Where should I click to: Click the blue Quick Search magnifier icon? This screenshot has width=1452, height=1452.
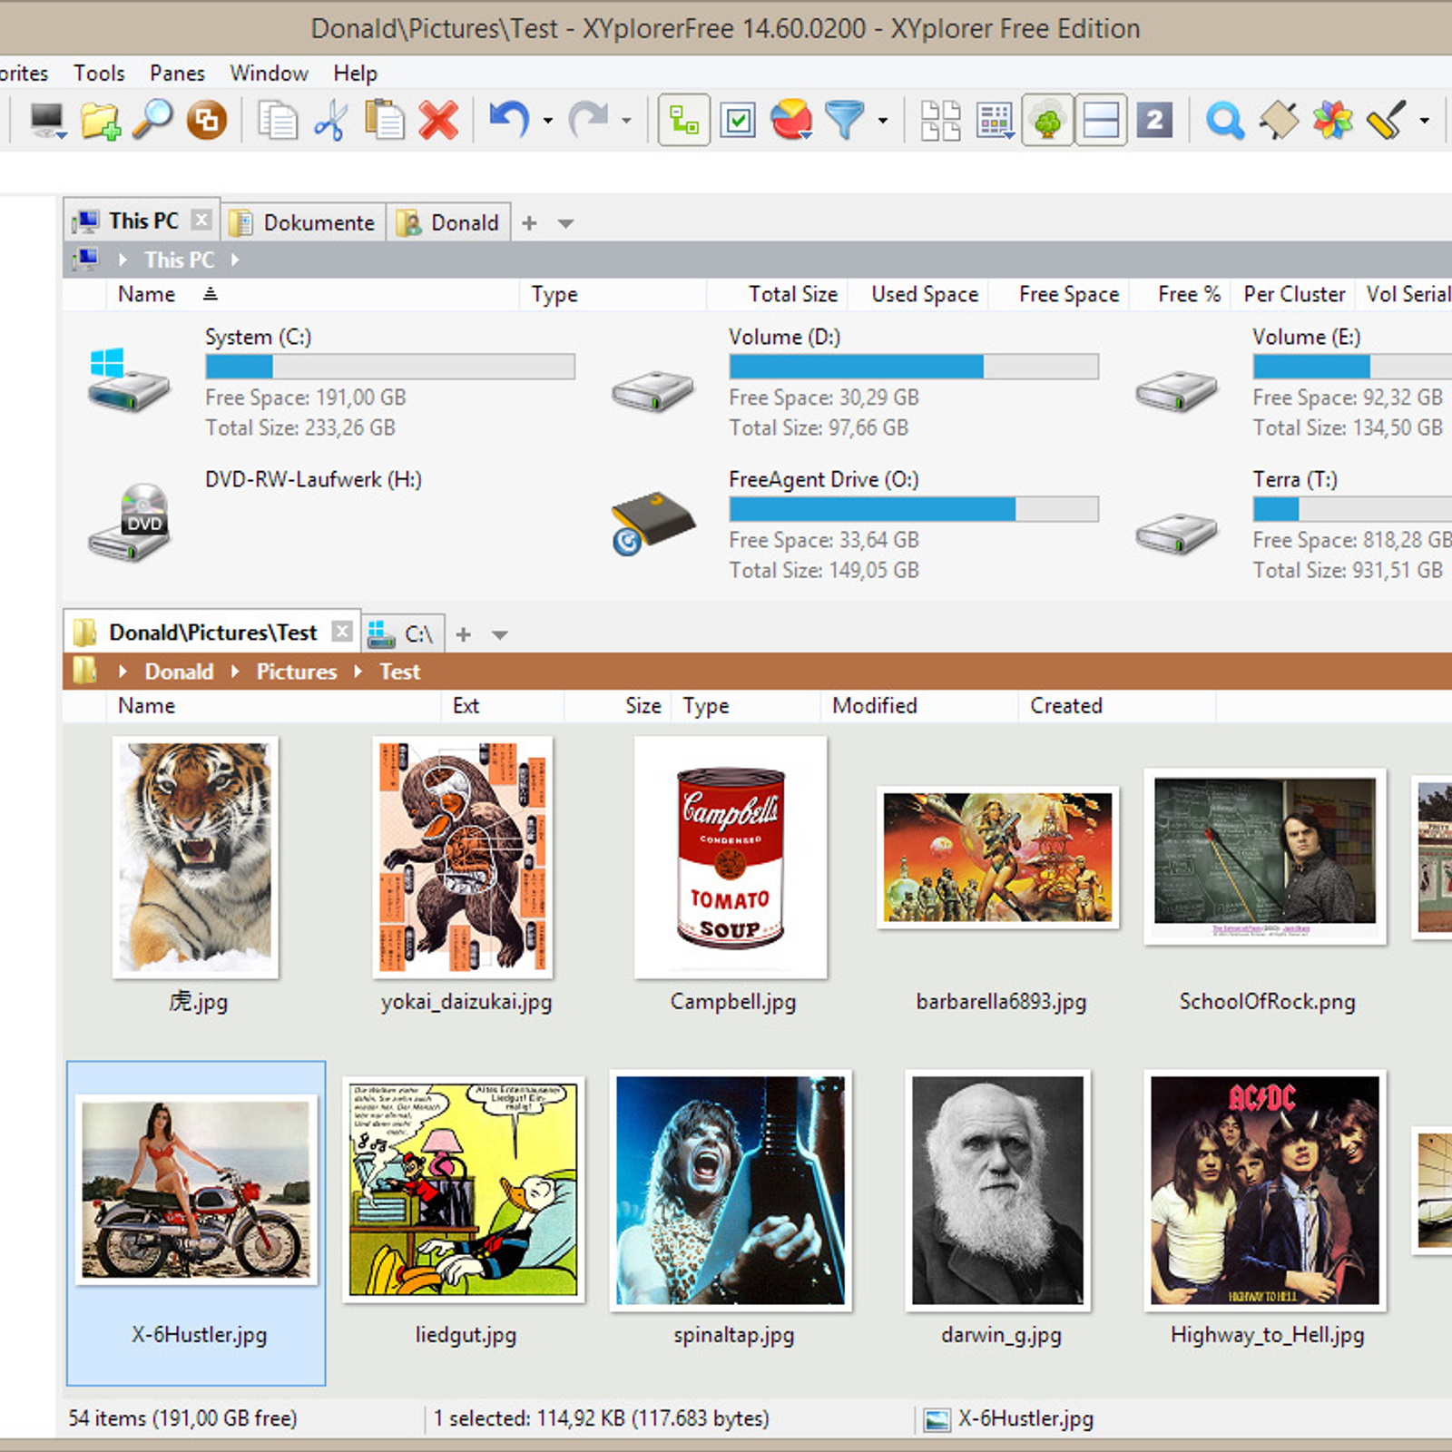pos(1224,120)
